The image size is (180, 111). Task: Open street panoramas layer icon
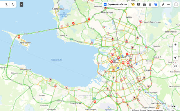coord(138,4)
